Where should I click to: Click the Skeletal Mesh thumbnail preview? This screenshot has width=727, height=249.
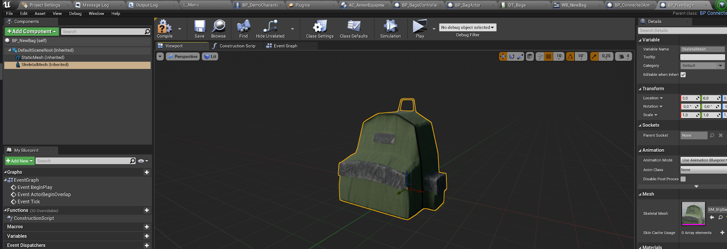pyautogui.click(x=693, y=213)
